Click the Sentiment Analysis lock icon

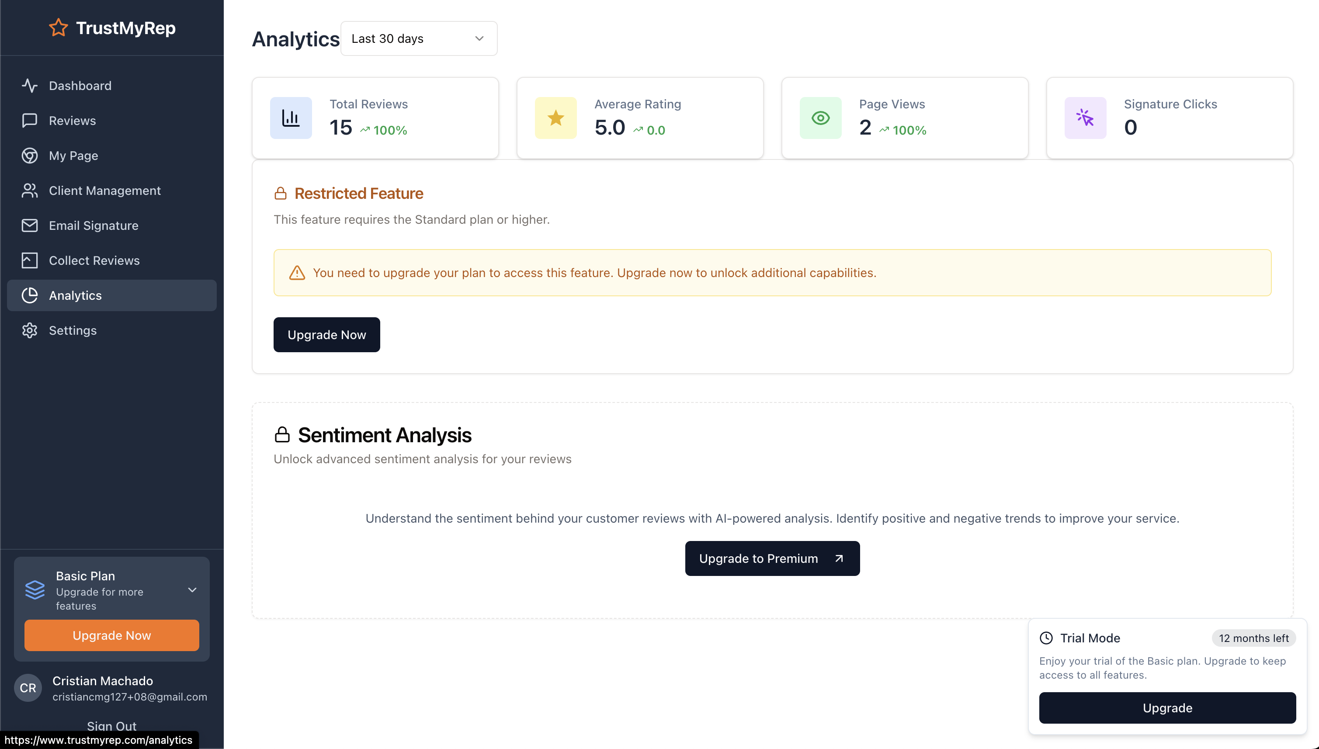(x=282, y=435)
